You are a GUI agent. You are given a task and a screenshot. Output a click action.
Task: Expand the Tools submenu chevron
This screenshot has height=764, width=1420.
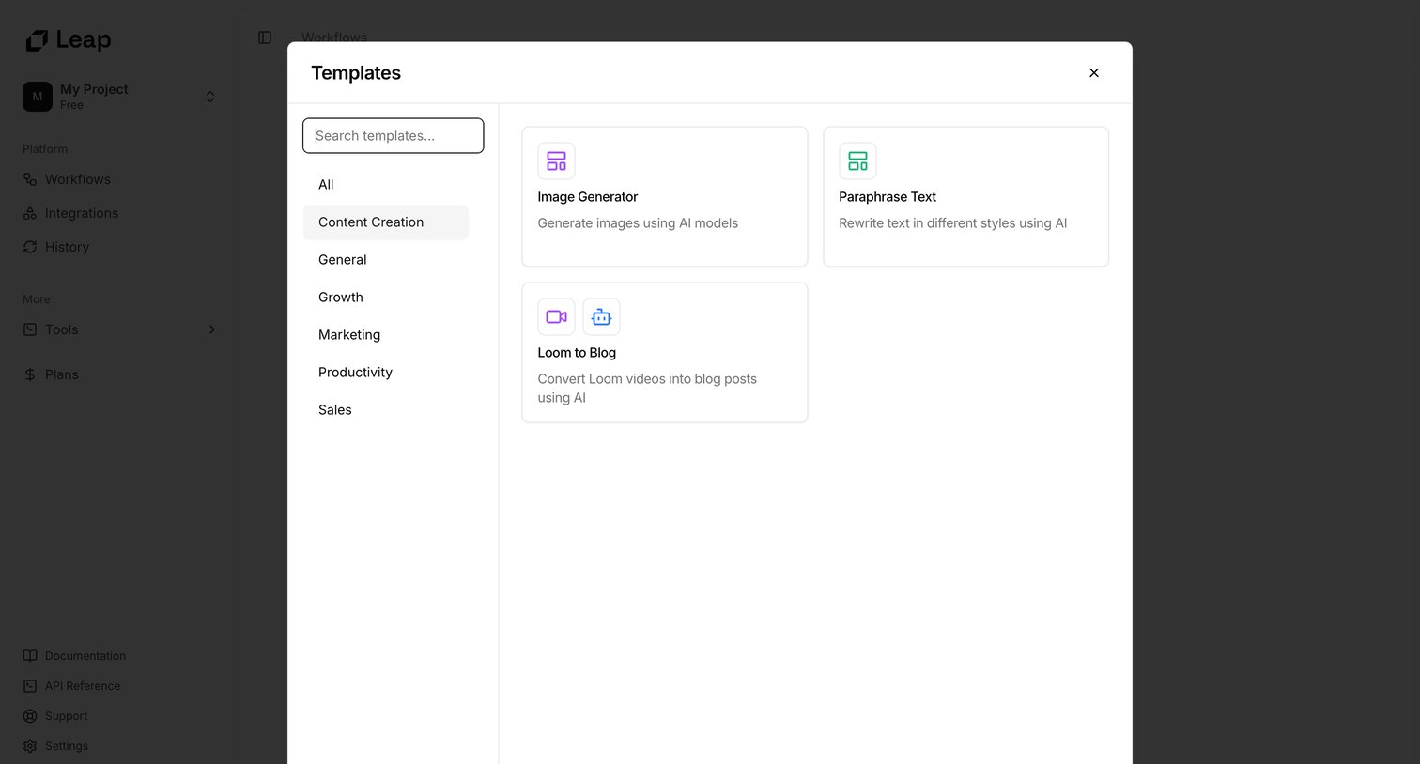click(x=211, y=329)
